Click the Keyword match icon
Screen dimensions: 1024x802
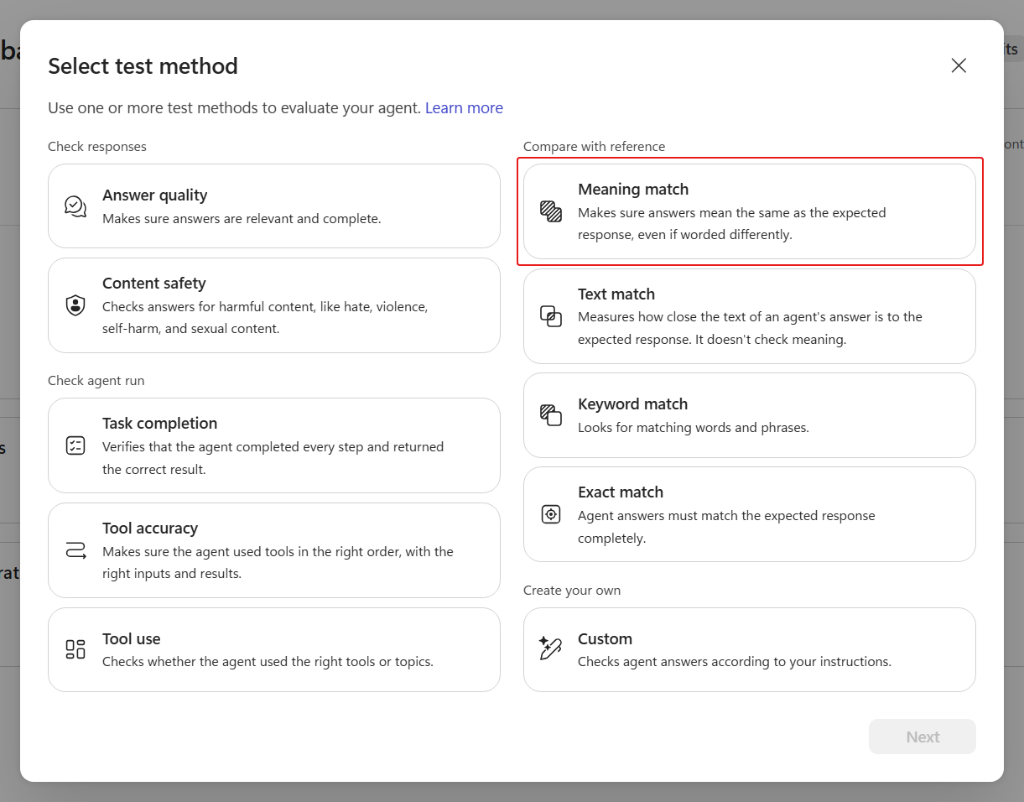click(551, 415)
